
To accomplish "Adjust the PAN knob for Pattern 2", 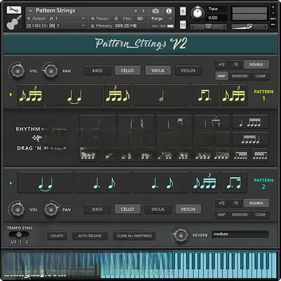I will click(51, 209).
